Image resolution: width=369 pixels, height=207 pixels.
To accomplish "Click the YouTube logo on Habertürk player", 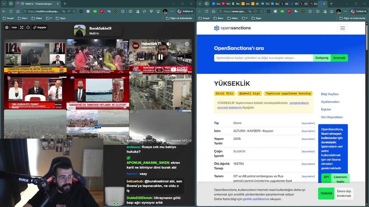I will click(179, 70).
